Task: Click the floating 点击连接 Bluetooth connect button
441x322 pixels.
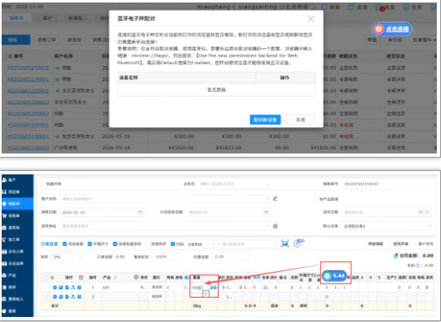Action: (x=392, y=29)
